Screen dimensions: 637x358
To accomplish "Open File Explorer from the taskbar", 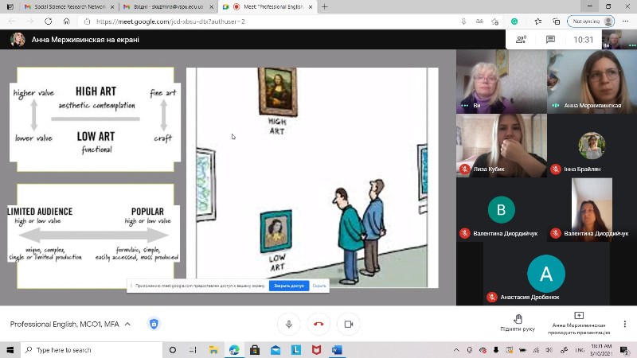I will pos(213,350).
